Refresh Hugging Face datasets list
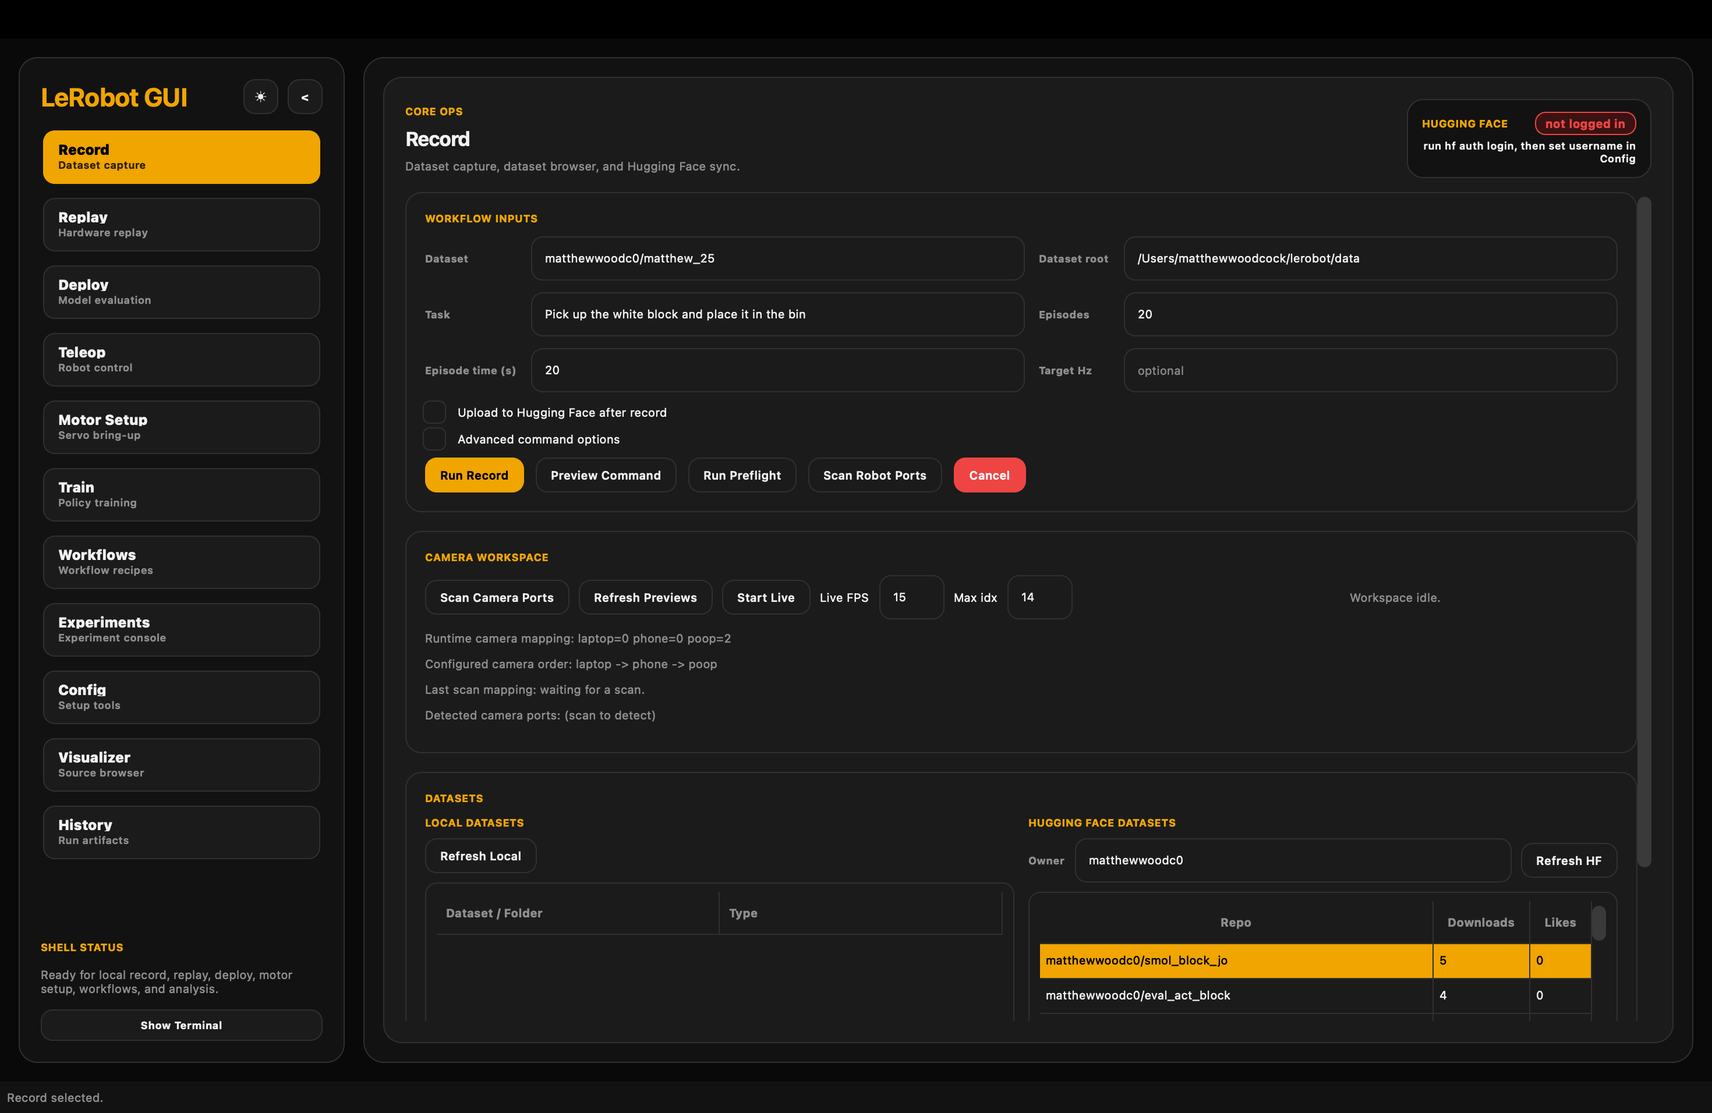The width and height of the screenshot is (1712, 1113). coord(1569,860)
